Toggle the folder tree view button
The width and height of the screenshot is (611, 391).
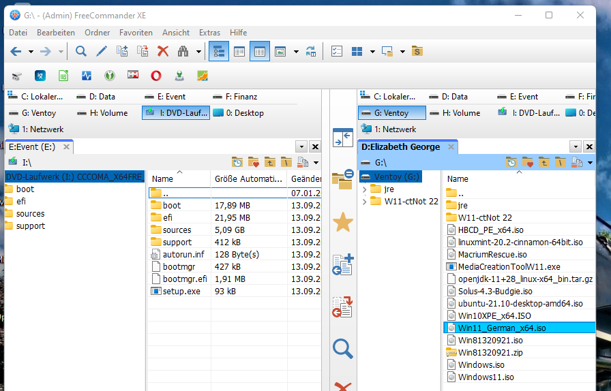tap(219, 51)
